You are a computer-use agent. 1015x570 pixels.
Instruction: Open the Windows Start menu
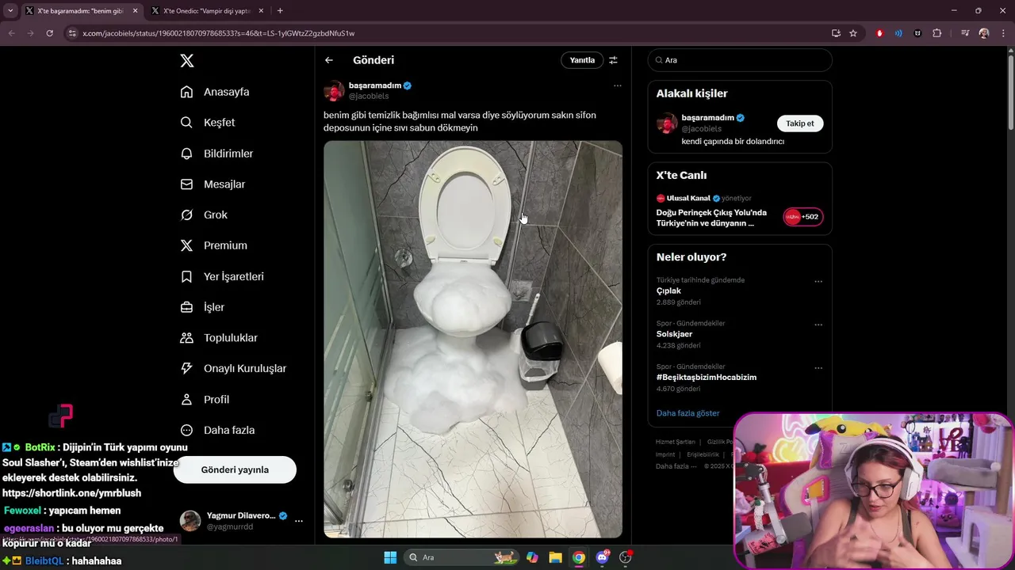[x=390, y=557]
